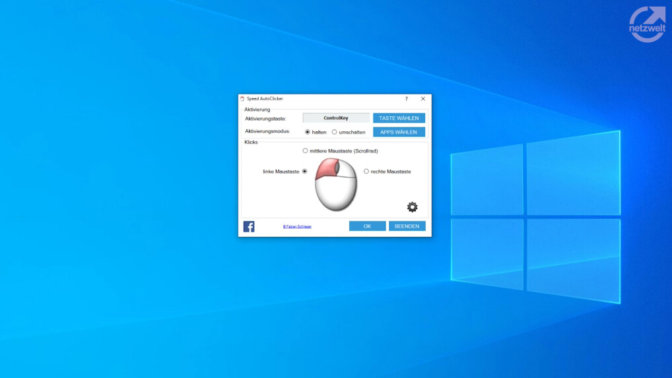Open settings via the gear icon
Image resolution: width=672 pixels, height=378 pixels.
click(x=412, y=207)
